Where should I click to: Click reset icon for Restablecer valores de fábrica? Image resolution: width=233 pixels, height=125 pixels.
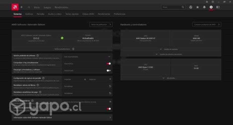[x=110, y=86]
